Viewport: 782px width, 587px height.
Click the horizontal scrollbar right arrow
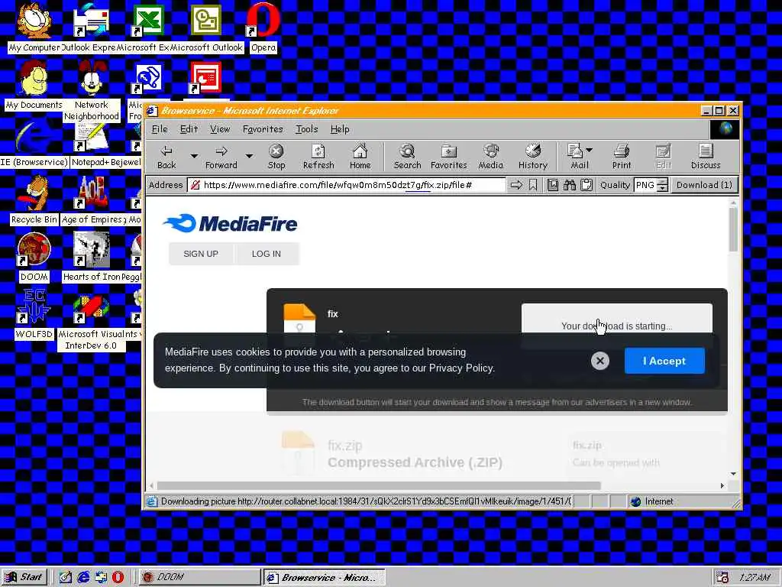[722, 485]
